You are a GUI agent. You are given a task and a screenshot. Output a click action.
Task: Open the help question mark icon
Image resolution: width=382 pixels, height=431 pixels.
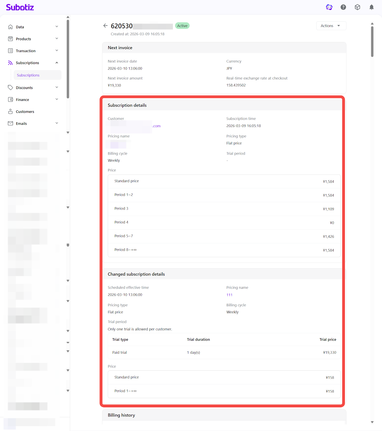tap(343, 7)
